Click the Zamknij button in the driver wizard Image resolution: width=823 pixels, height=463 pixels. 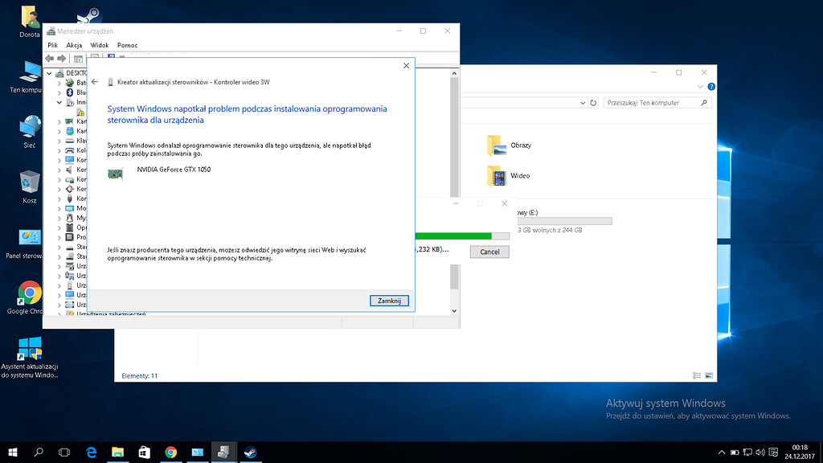click(389, 300)
